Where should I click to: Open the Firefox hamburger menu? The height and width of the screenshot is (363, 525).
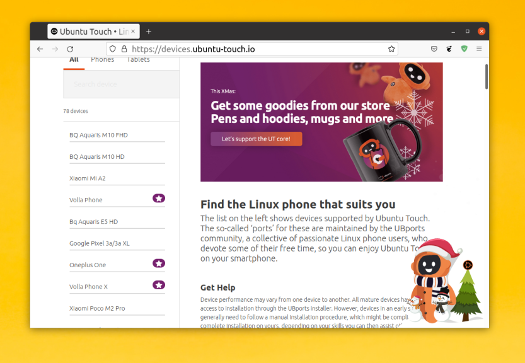(479, 49)
